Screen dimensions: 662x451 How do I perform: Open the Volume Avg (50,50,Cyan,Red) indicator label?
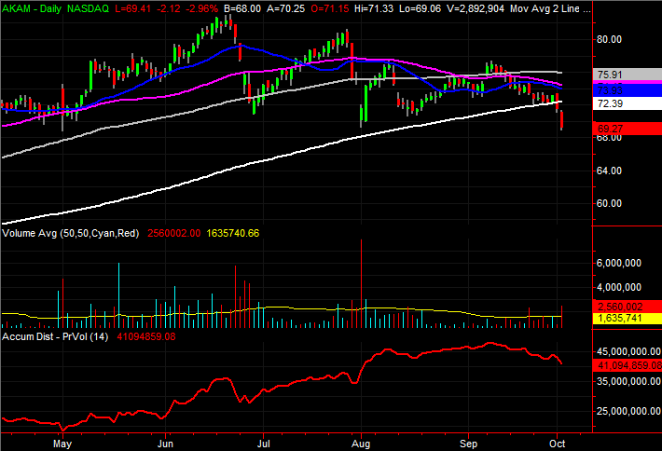coord(71,233)
